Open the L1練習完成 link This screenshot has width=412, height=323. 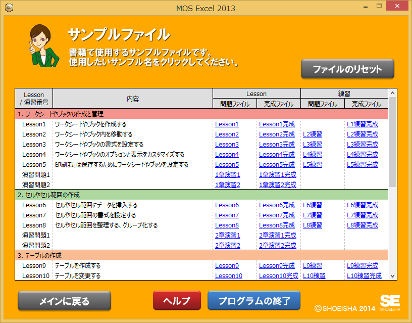click(x=363, y=124)
